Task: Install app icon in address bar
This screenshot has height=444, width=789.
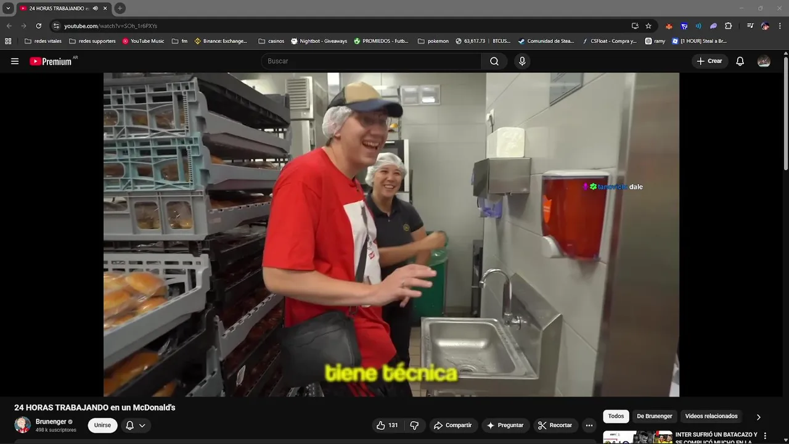Action: click(635, 26)
